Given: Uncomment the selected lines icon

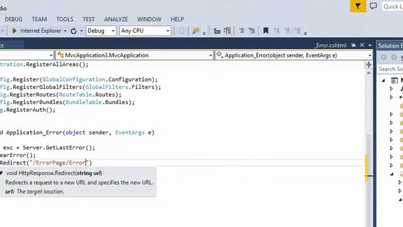Looking at the screenshot, I should (252, 31).
